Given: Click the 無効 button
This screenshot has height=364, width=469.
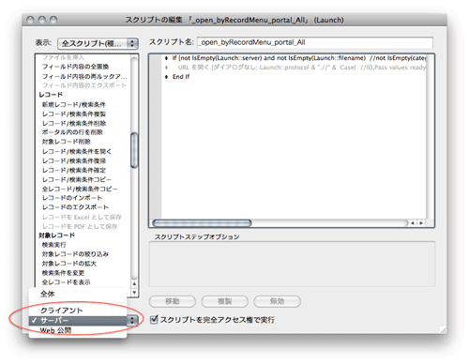Looking at the screenshot, I should tap(277, 301).
